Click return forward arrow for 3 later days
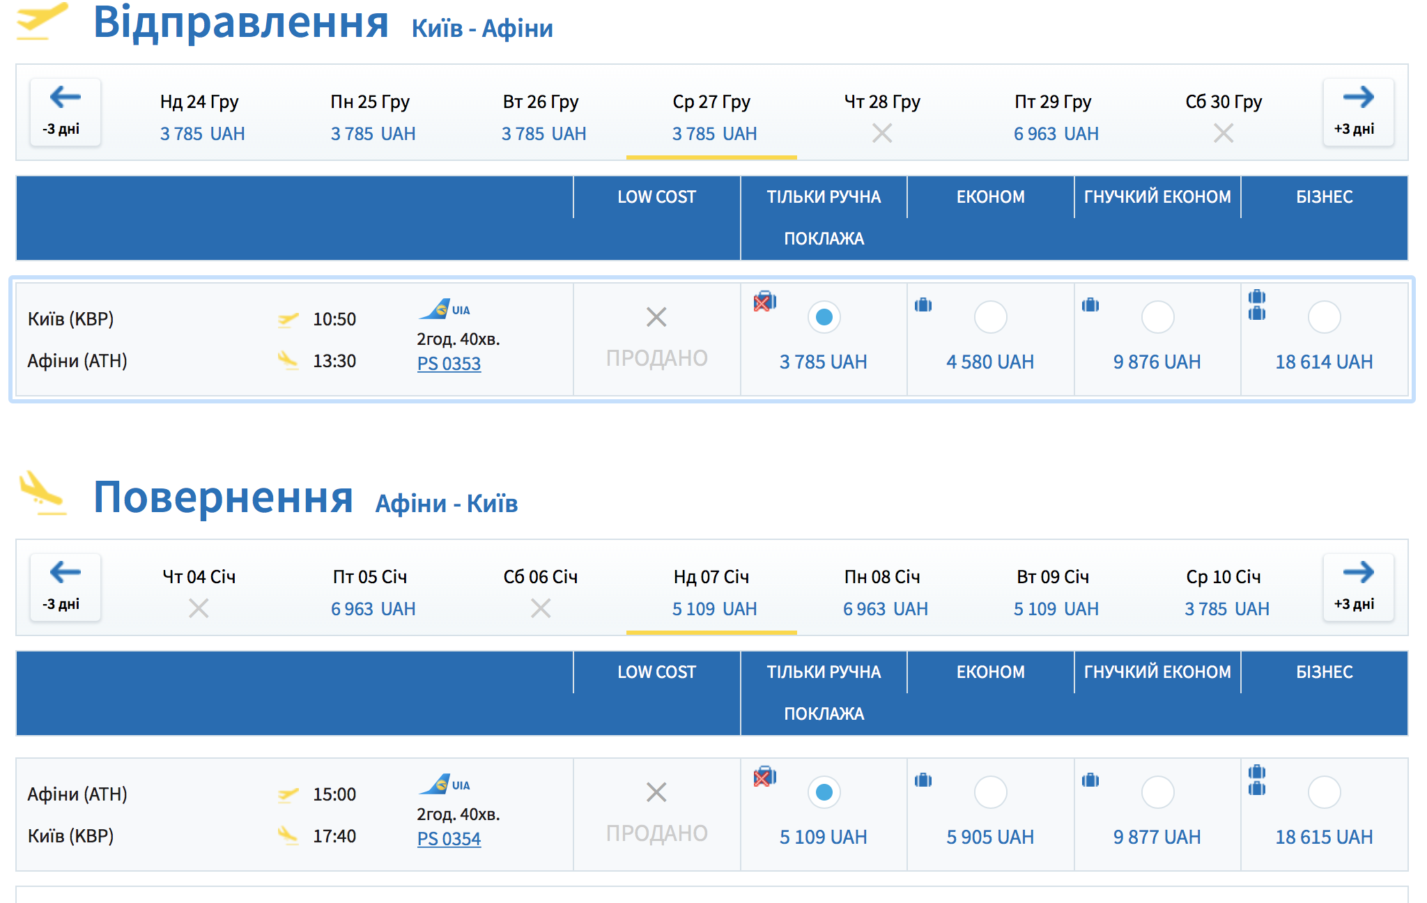Screen dimensions: 1427x903 tap(1357, 587)
